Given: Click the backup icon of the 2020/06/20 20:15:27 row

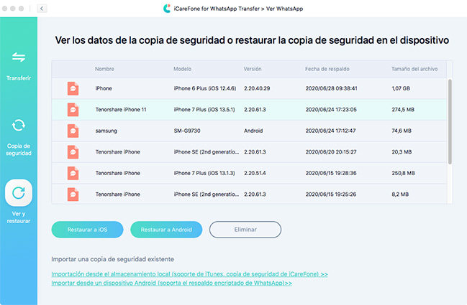Looking at the screenshot, I should (x=73, y=152).
